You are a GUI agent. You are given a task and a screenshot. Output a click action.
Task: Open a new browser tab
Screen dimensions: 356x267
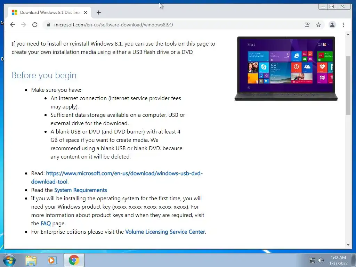coord(98,13)
